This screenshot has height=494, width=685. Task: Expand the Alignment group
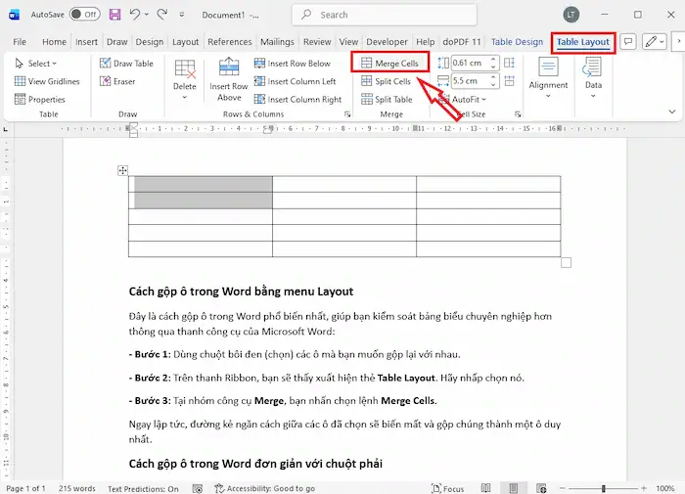548,77
